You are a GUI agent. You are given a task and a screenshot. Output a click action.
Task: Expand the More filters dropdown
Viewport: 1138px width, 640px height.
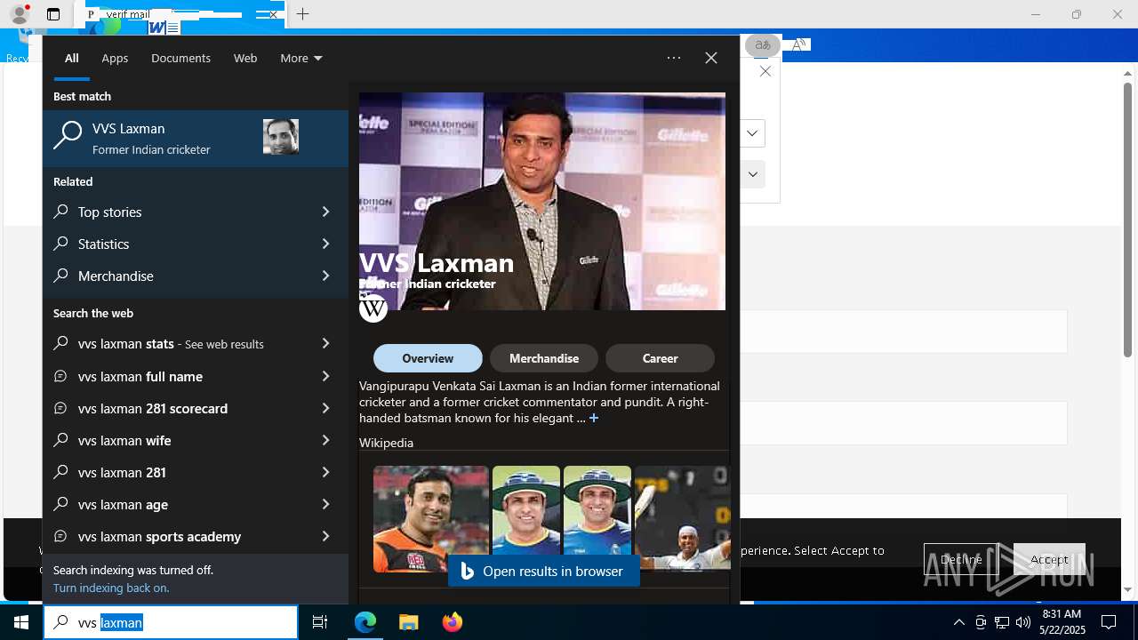[301, 58]
